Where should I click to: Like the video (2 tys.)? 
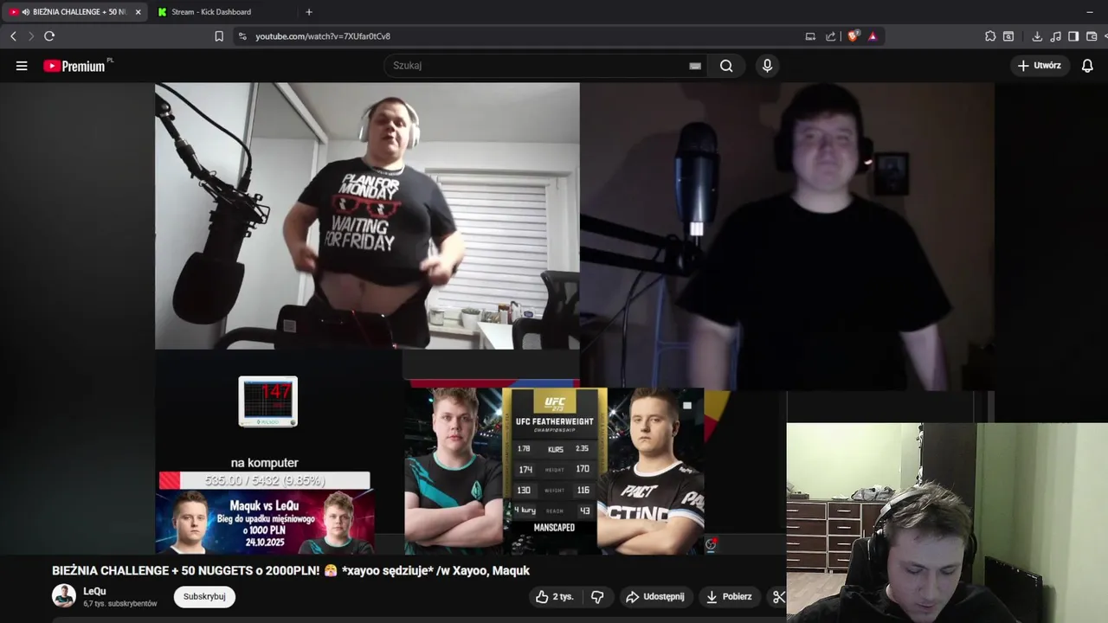point(555,597)
